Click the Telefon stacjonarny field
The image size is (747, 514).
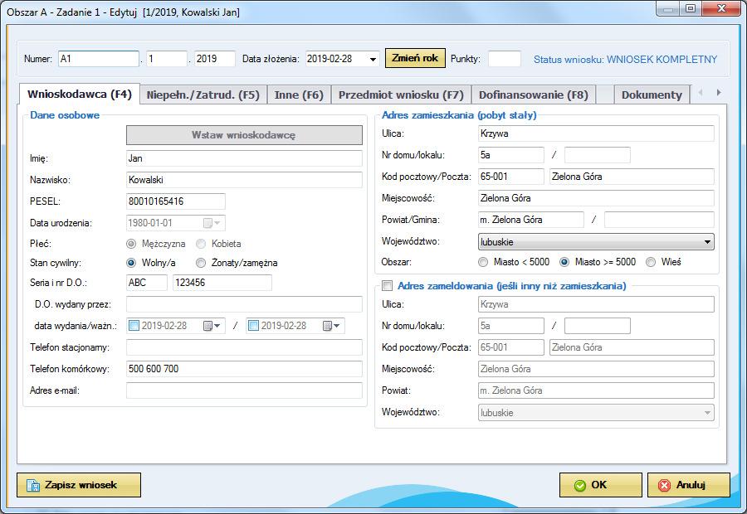click(244, 347)
